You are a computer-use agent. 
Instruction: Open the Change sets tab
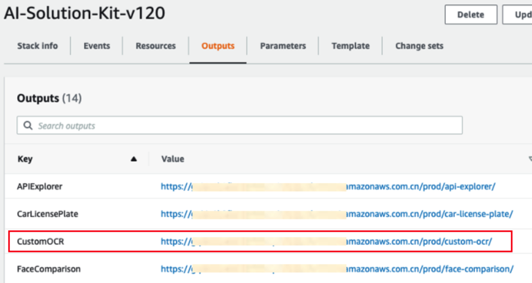tap(419, 46)
